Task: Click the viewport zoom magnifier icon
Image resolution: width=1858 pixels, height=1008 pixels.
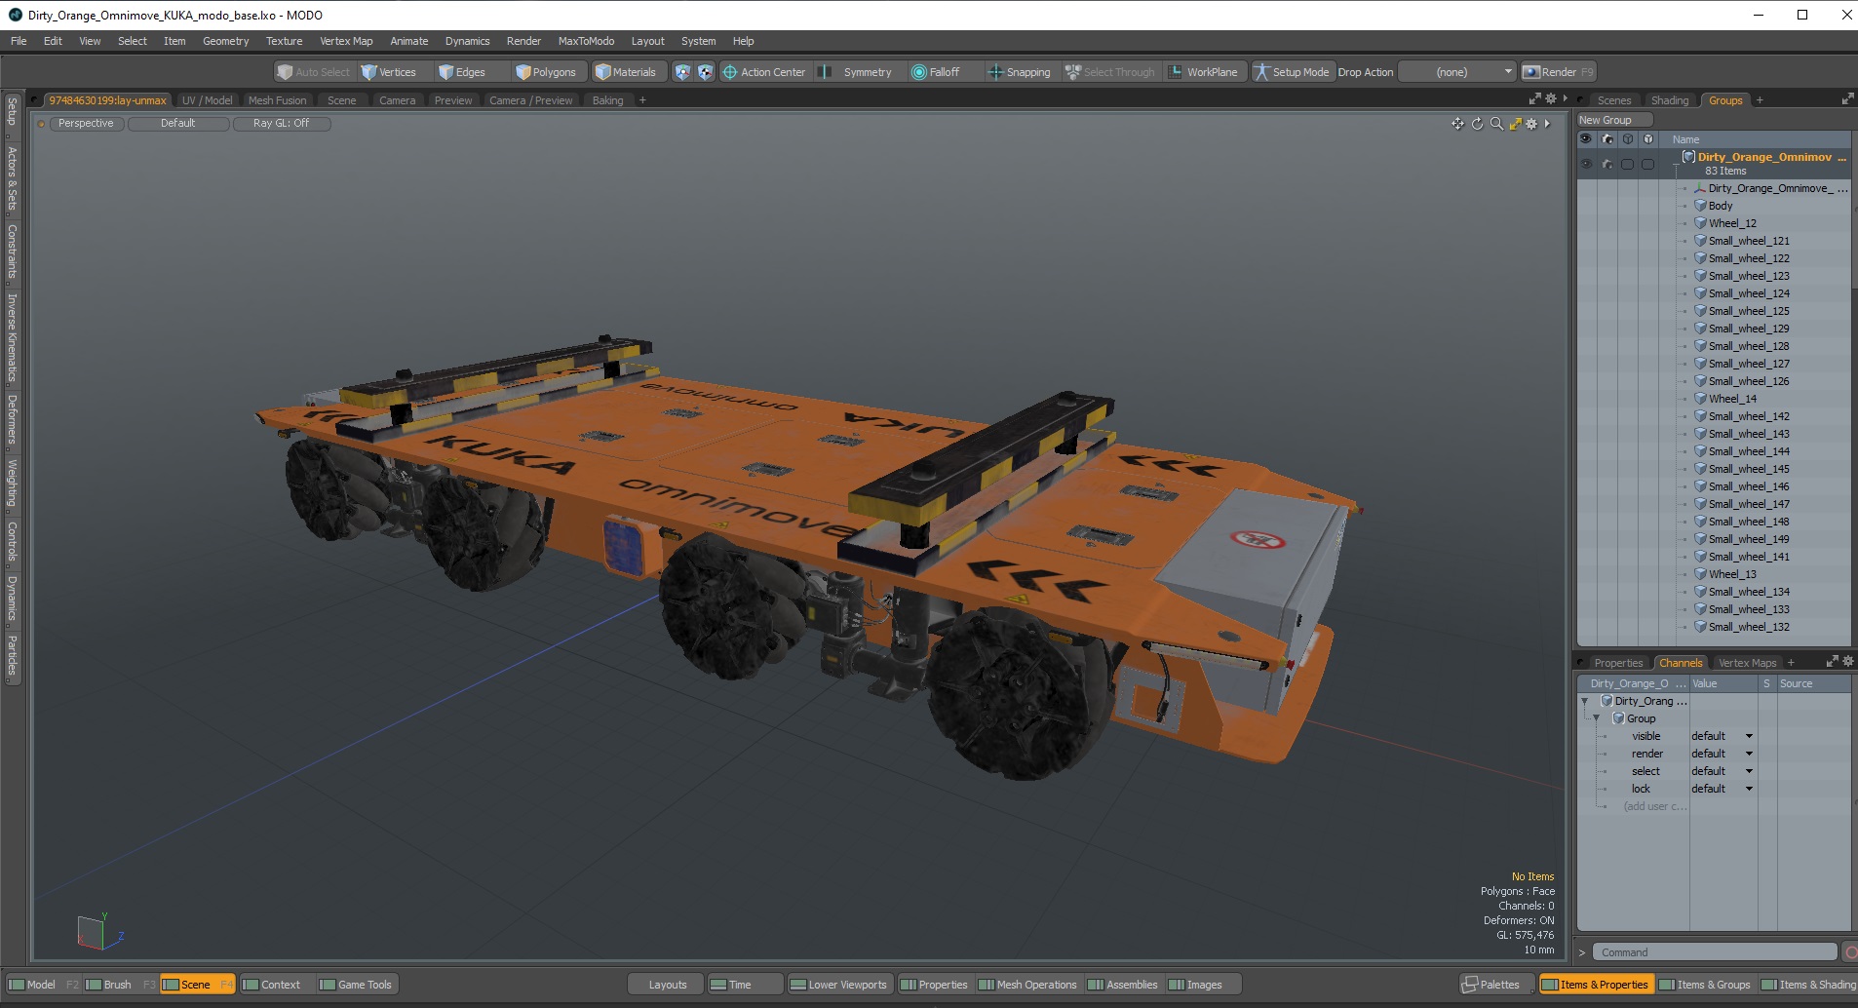Action: 1496,124
